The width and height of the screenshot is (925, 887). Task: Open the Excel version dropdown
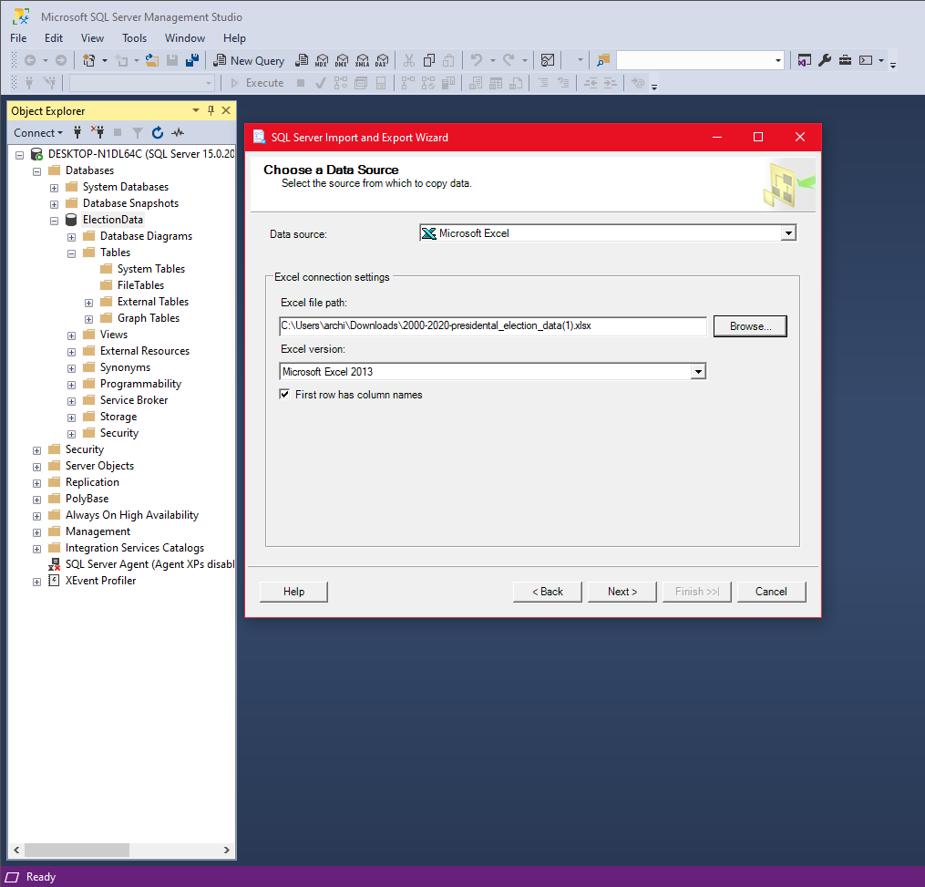point(698,372)
